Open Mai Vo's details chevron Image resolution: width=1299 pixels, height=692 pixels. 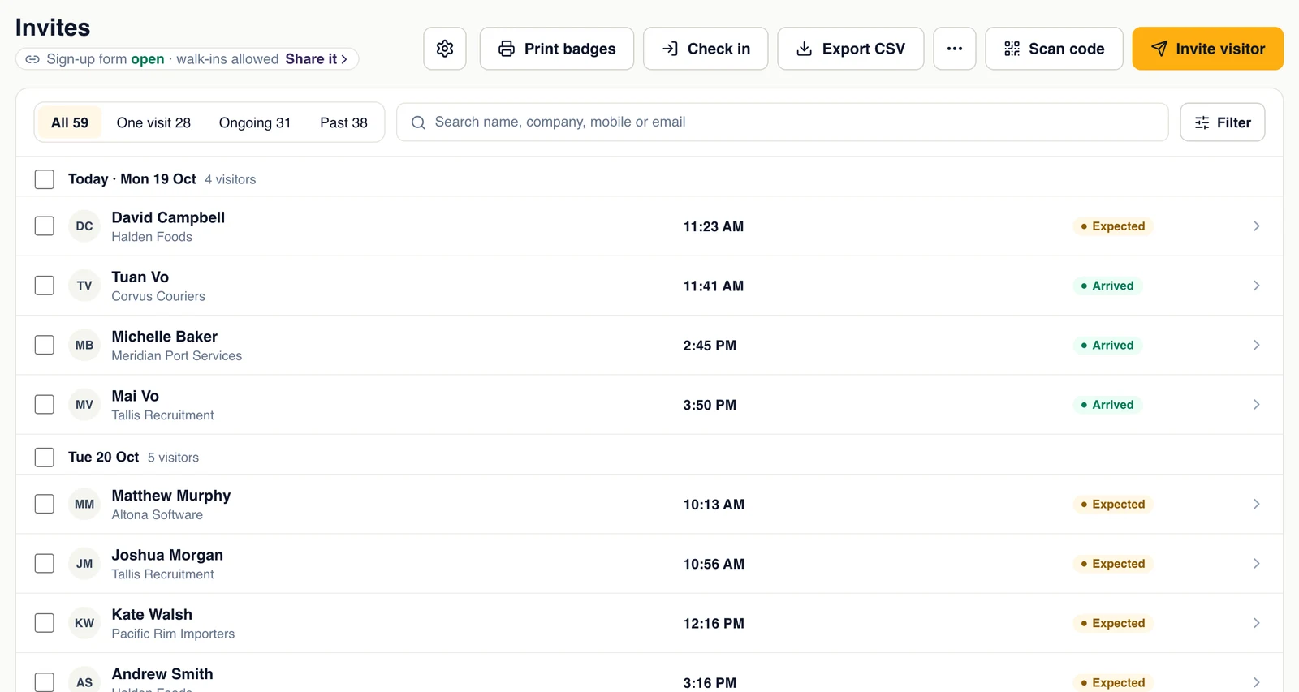(1256, 405)
